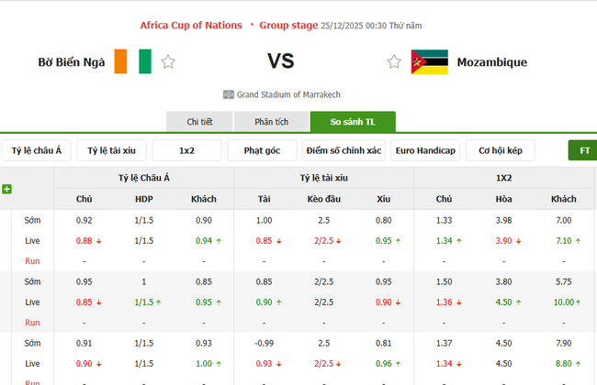Click the Euro Handicap filter
597x385 pixels.
[424, 150]
